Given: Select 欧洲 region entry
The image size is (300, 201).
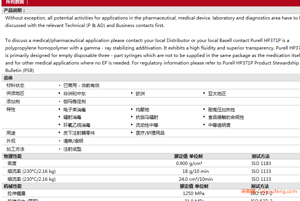Looking at the screenshot, I should (x=140, y=93).
